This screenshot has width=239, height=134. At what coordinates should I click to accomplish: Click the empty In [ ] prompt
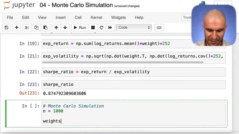(x=31, y=106)
